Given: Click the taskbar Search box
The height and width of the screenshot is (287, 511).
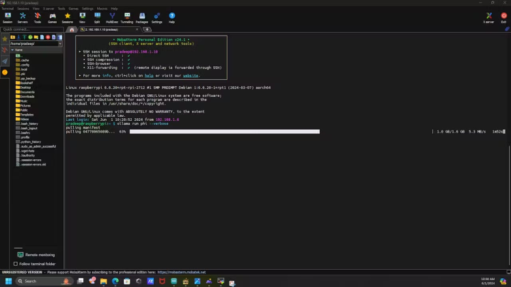Looking at the screenshot, I should 43,281.
